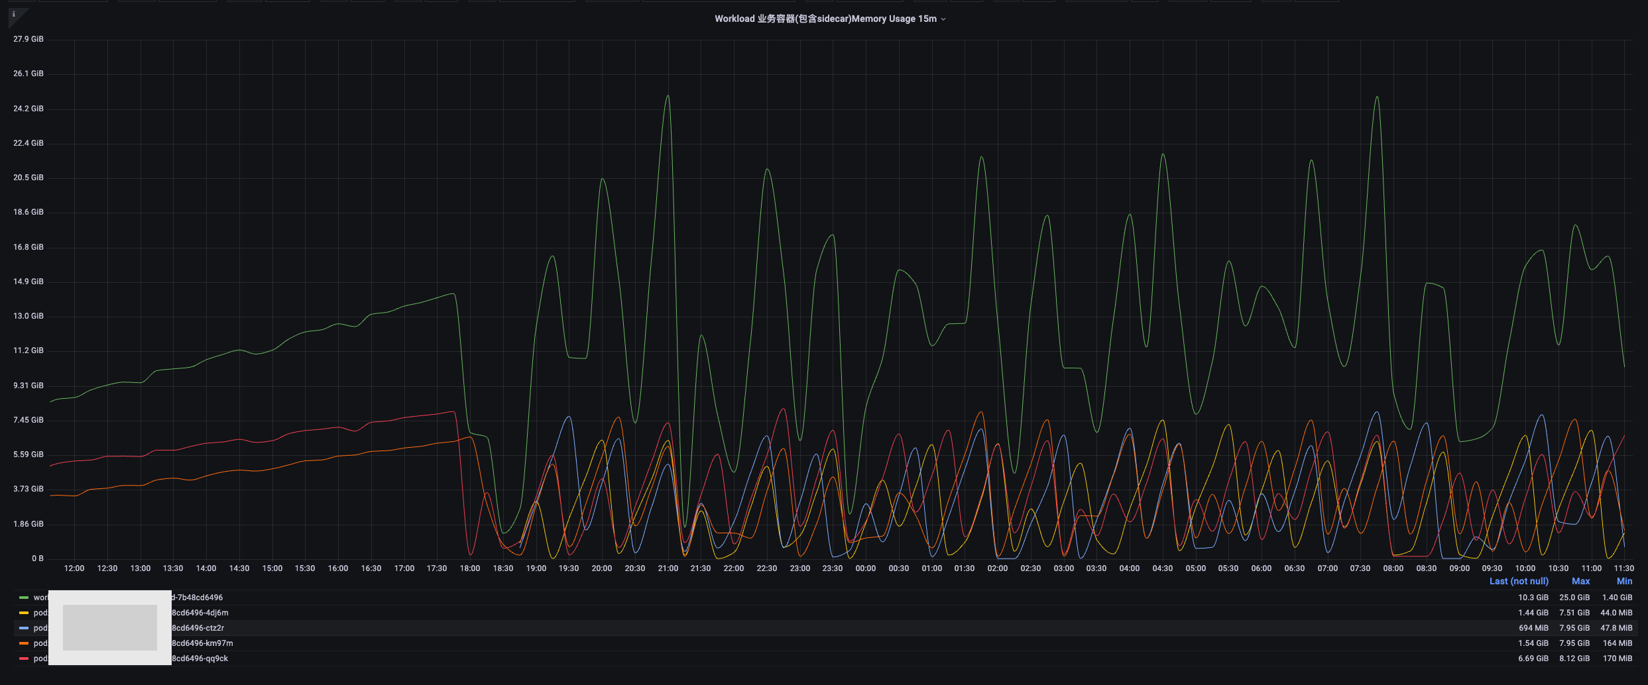The width and height of the screenshot is (1648, 685).
Task: Select the 8cd6496-qq9ck legend entry
Action: click(x=200, y=659)
